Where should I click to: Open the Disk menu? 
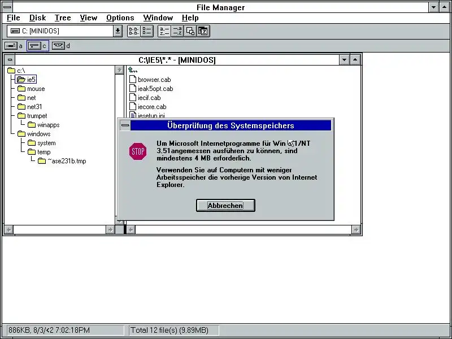click(37, 18)
